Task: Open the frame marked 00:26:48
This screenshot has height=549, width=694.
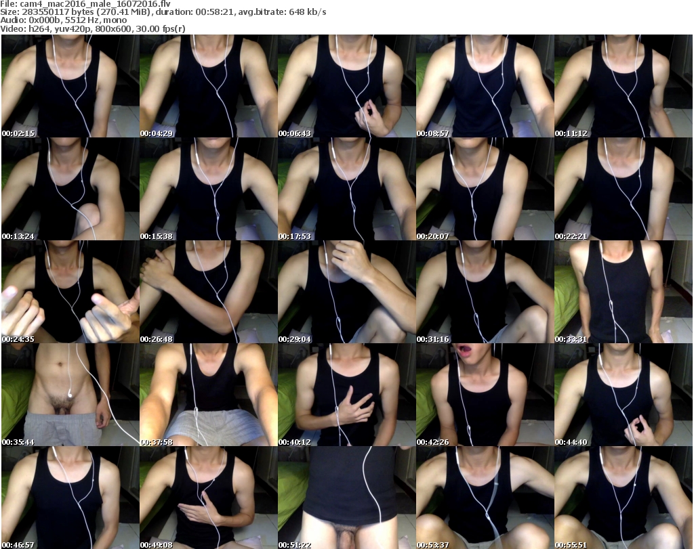Action: tap(209, 292)
